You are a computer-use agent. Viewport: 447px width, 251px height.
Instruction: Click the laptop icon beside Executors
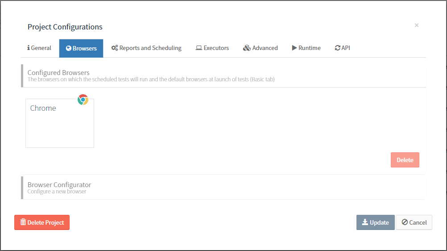(x=199, y=48)
